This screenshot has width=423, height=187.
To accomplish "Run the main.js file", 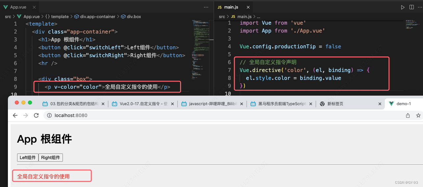I will coord(403,7).
